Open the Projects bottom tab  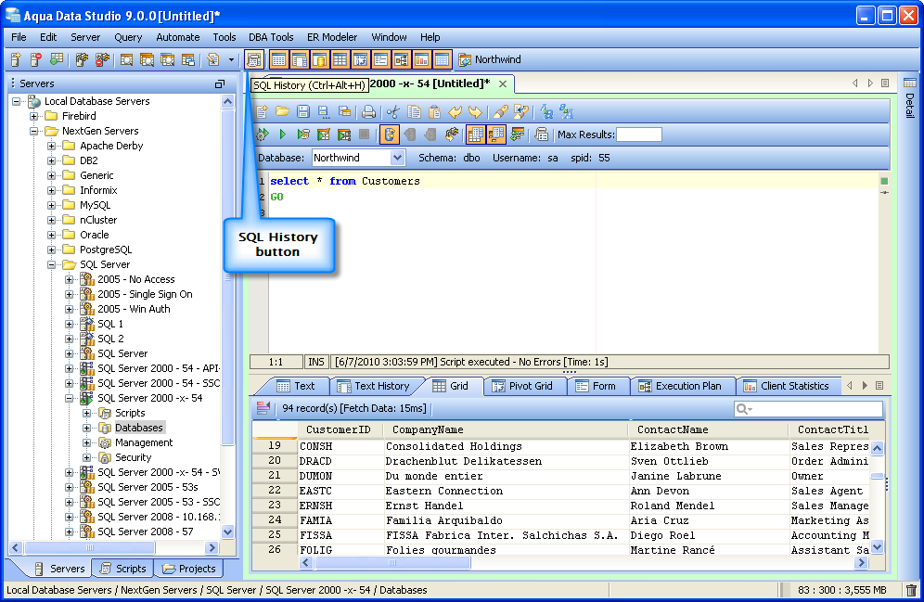[x=189, y=569]
